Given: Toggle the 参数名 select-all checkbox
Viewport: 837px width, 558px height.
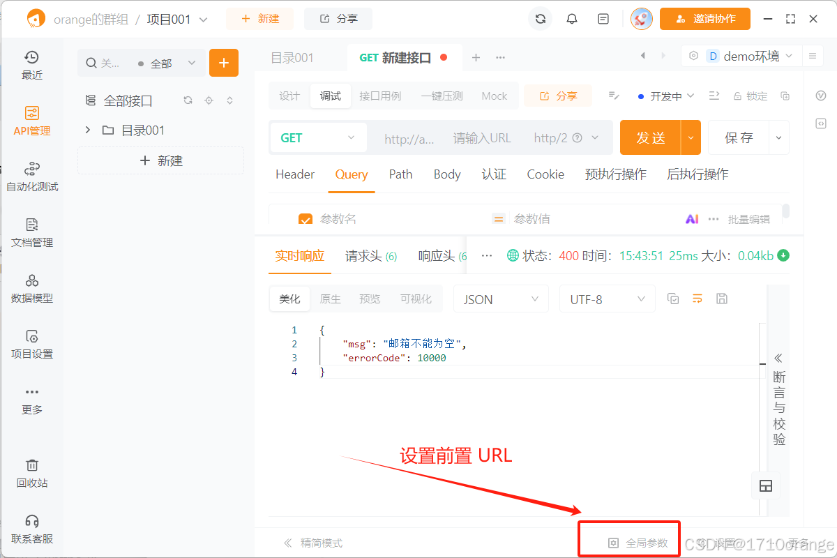Looking at the screenshot, I should click(306, 220).
